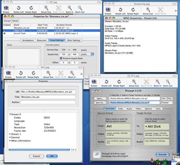180x165 pixels.
Task: Show Actual Size in Streamclip.jpg window
Action: coord(148,11)
